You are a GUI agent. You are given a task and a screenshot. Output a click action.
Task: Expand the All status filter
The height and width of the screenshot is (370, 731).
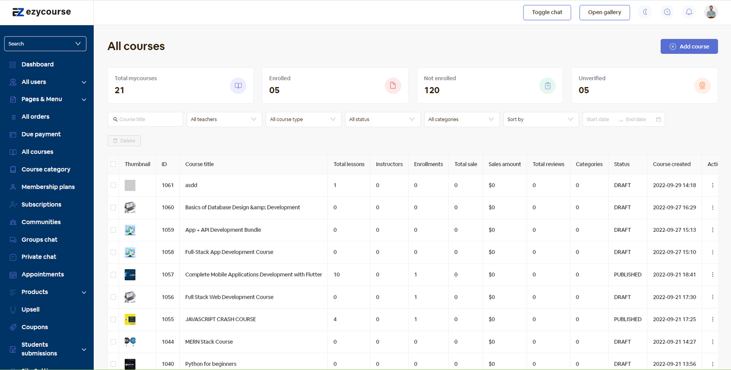[382, 120]
